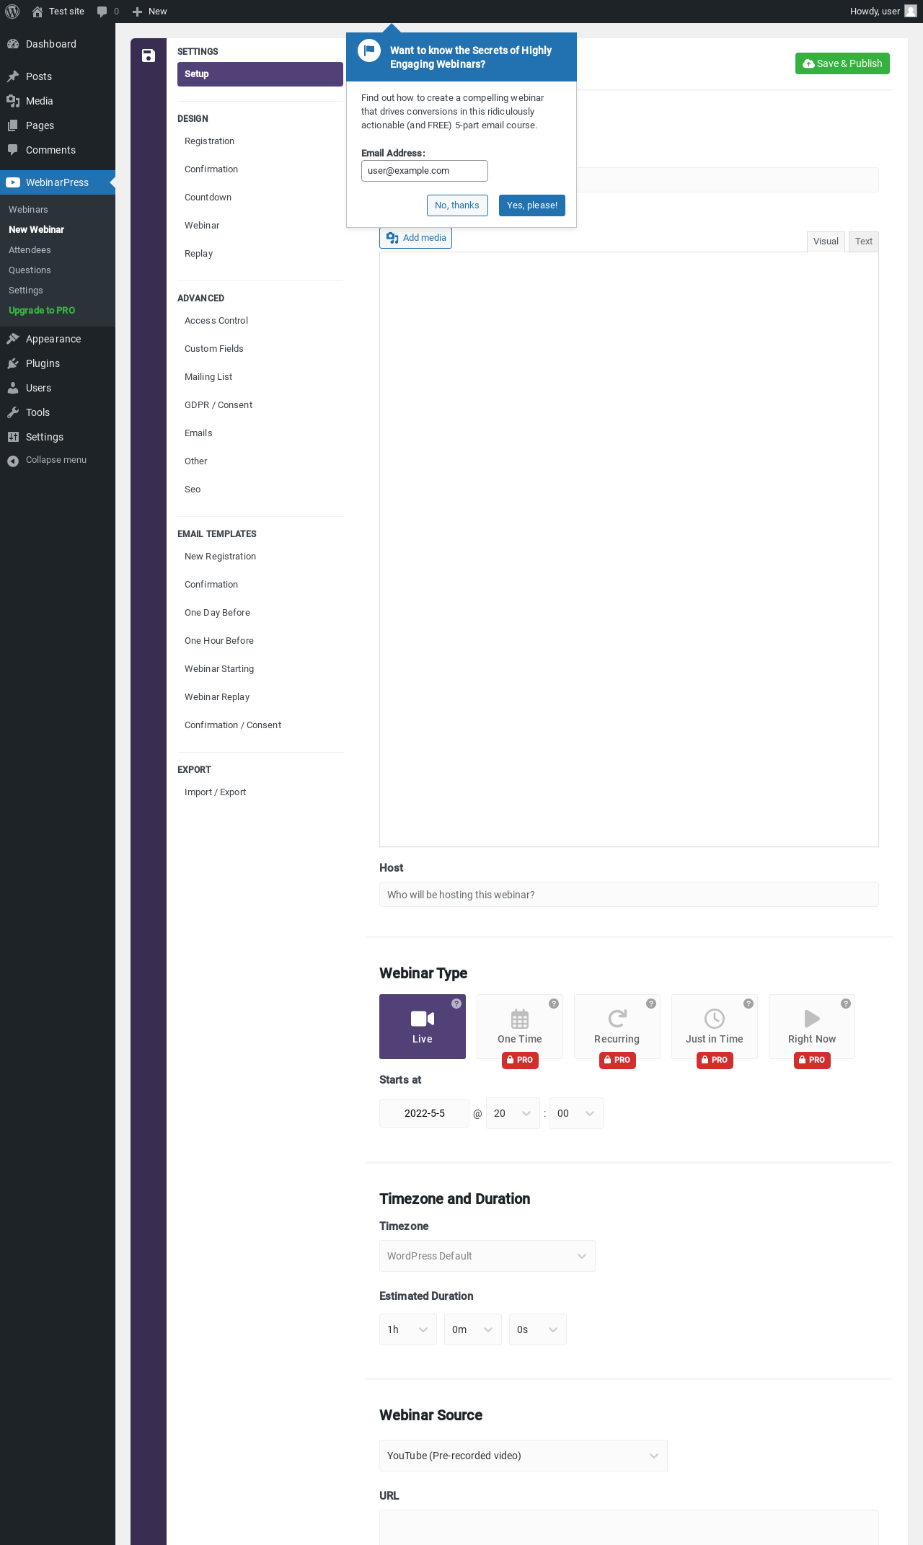Open the comments bubble in admin bar
Viewport: 923px width, 1545px height.
tap(102, 12)
